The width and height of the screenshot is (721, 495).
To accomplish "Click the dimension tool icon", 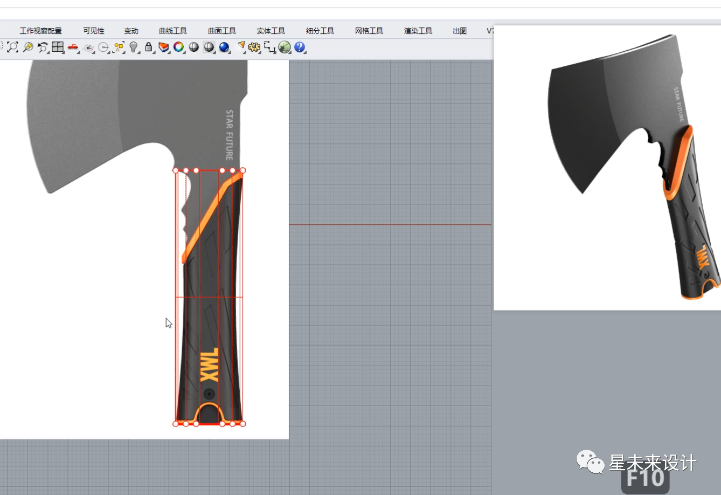I will pos(269,47).
